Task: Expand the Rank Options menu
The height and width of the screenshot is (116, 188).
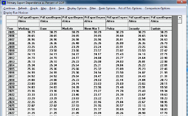Action: [107, 8]
